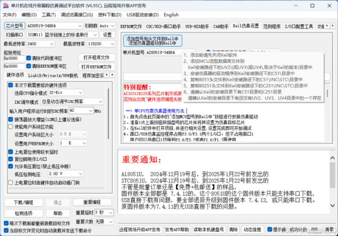The height and width of the screenshot is (236, 338).
Task: Open 资料下载(D) menu
Action: 110,15
